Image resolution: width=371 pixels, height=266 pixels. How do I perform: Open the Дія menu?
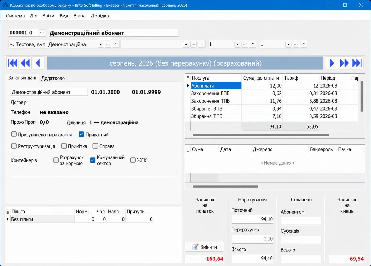[34, 16]
